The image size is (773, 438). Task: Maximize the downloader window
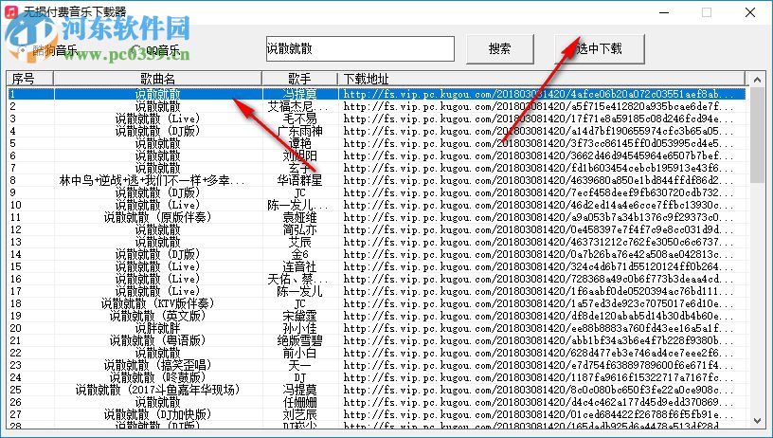click(x=707, y=12)
